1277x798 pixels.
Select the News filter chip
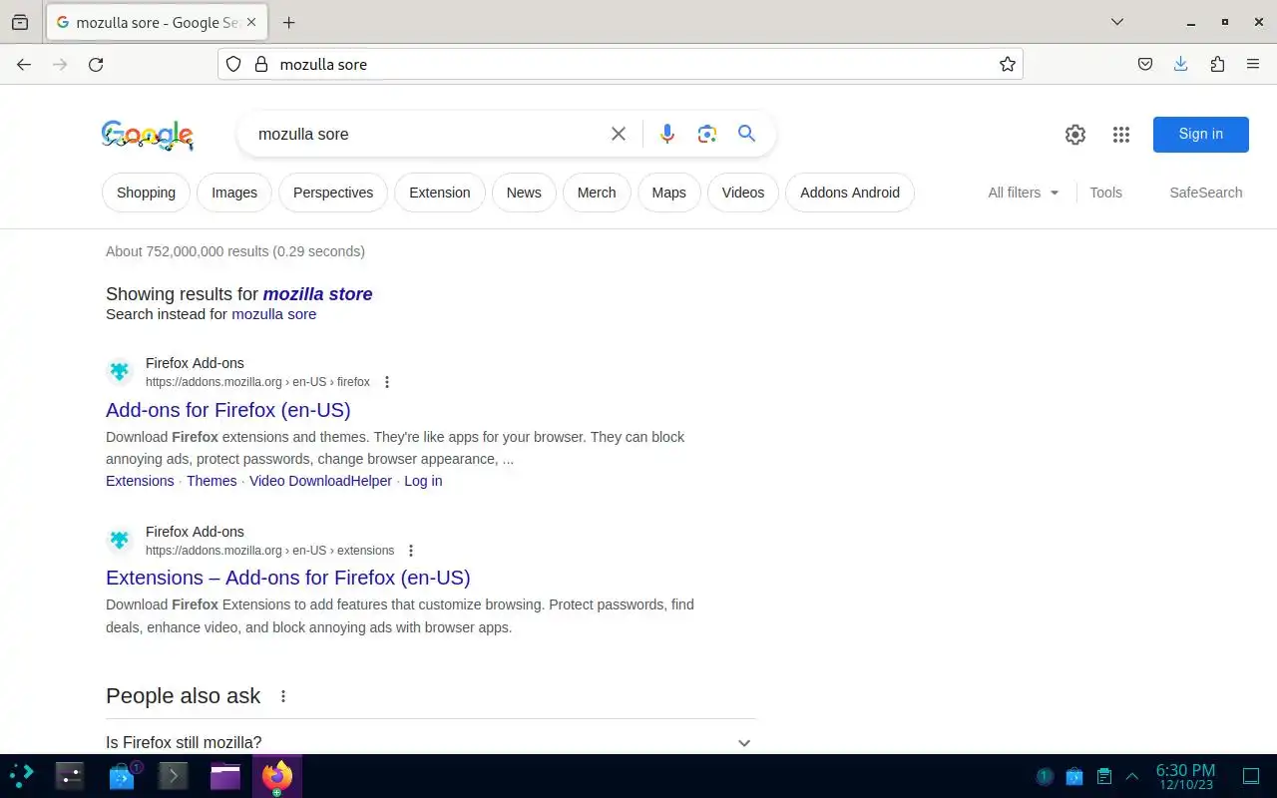[x=524, y=193]
